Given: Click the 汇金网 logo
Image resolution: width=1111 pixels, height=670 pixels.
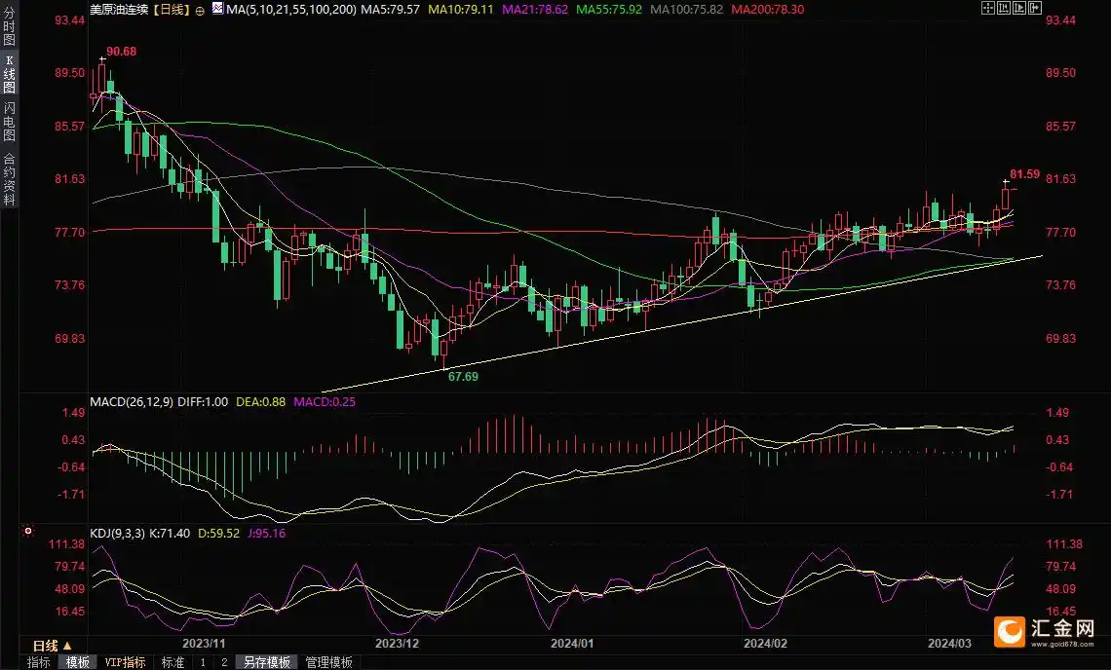Looking at the screenshot, I should pyautogui.click(x=1045, y=632).
